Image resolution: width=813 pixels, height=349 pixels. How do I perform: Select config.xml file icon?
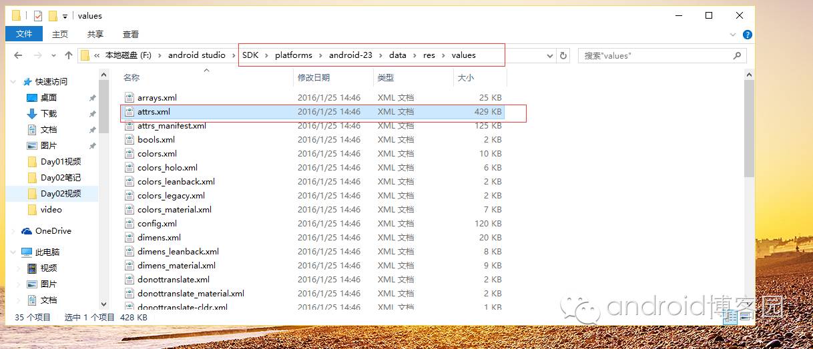click(x=129, y=224)
